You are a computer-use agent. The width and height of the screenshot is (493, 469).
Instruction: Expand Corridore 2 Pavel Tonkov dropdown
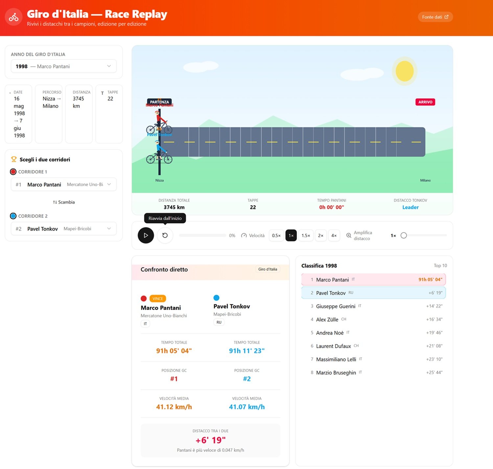click(64, 229)
